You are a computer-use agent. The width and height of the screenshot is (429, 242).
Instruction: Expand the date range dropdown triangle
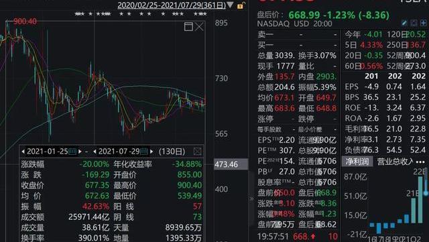(230, 5)
